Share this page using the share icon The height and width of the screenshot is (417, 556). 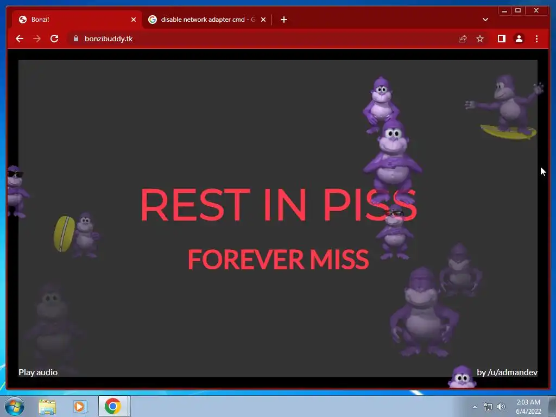463,39
